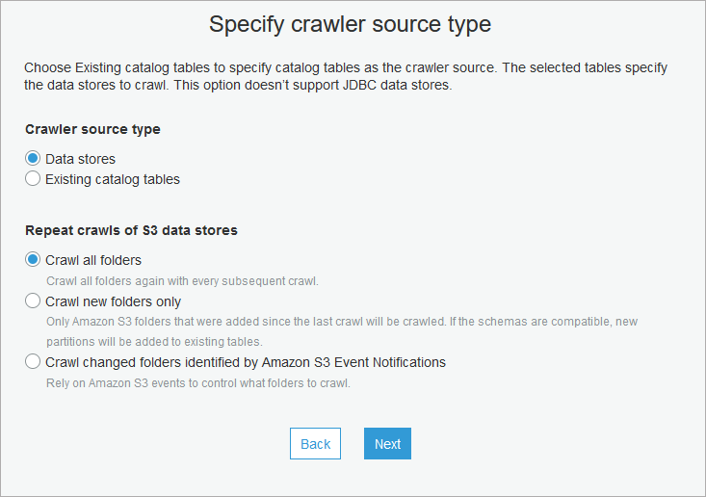The height and width of the screenshot is (497, 706).
Task: Click the 'again with every subsequent crawl' helper text
Action: point(182,281)
